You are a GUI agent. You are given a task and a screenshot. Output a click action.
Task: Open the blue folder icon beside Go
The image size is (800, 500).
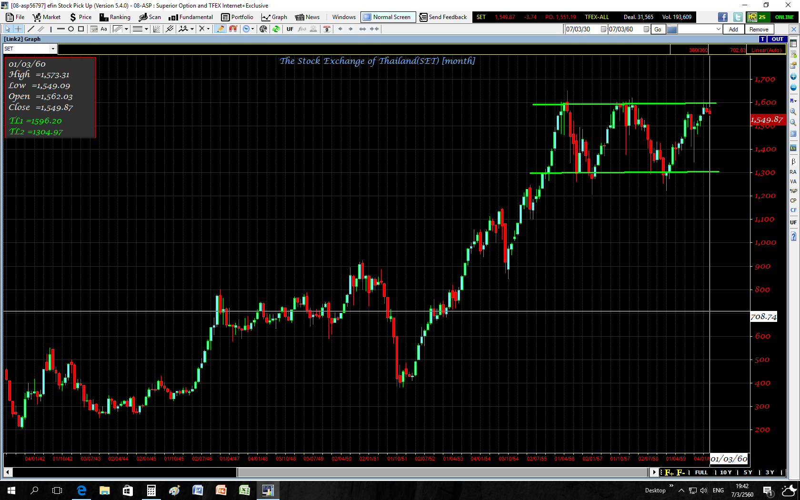click(672, 30)
